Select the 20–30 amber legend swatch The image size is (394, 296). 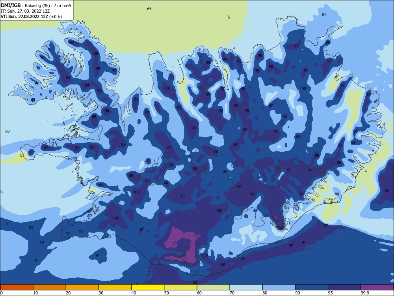[x=82, y=287]
